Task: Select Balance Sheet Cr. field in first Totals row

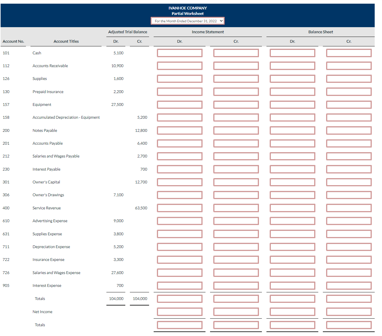Action: (x=349, y=298)
